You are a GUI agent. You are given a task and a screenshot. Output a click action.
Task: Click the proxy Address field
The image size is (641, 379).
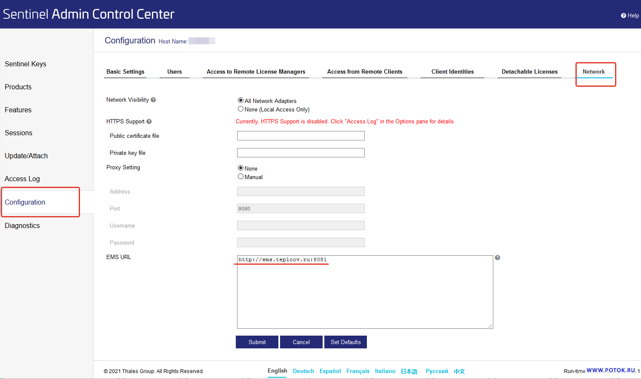(x=301, y=191)
